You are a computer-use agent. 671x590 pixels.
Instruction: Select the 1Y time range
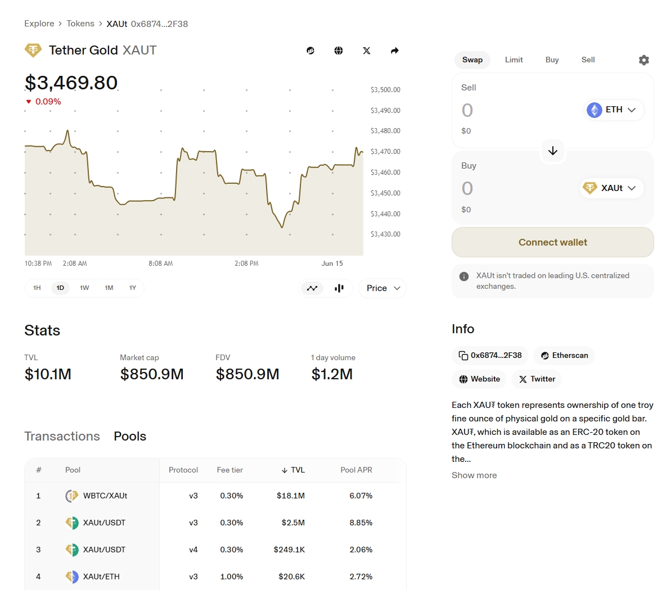tap(133, 288)
